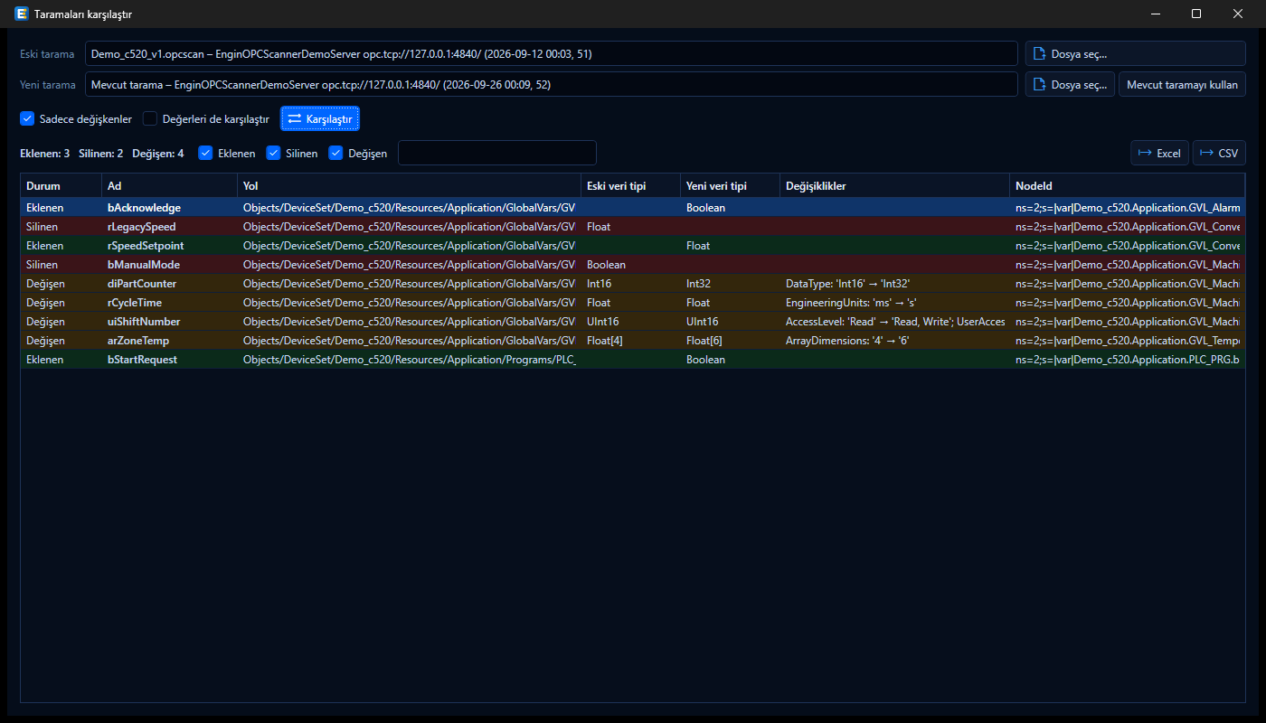Click the "ArrayDimensions: '4' → '6'" cell
Screen dimensions: 1266x723
894,341
